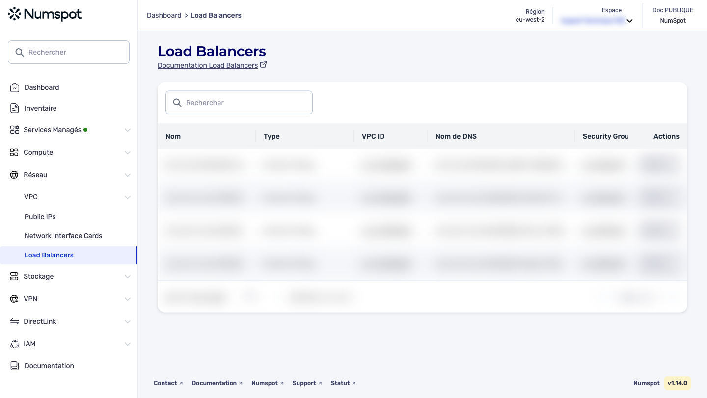Open Documentation Load Balancers link
Screen dimensions: 707x398
pyautogui.click(x=208, y=65)
